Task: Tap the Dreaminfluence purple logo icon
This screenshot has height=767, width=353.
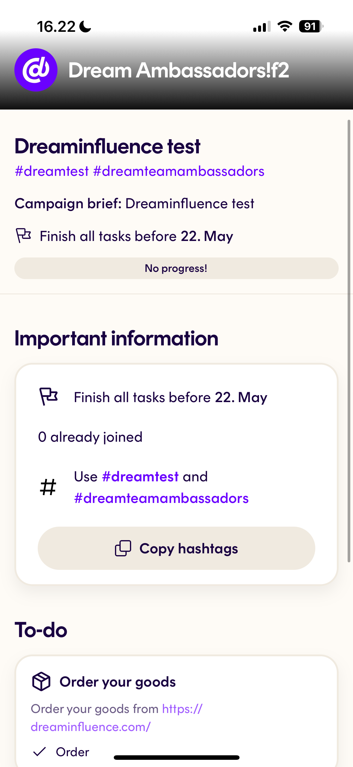Action: point(36,70)
